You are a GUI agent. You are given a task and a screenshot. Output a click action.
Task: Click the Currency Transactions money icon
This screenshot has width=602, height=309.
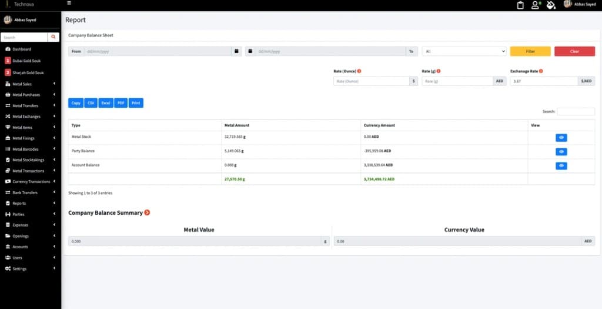[8, 181]
